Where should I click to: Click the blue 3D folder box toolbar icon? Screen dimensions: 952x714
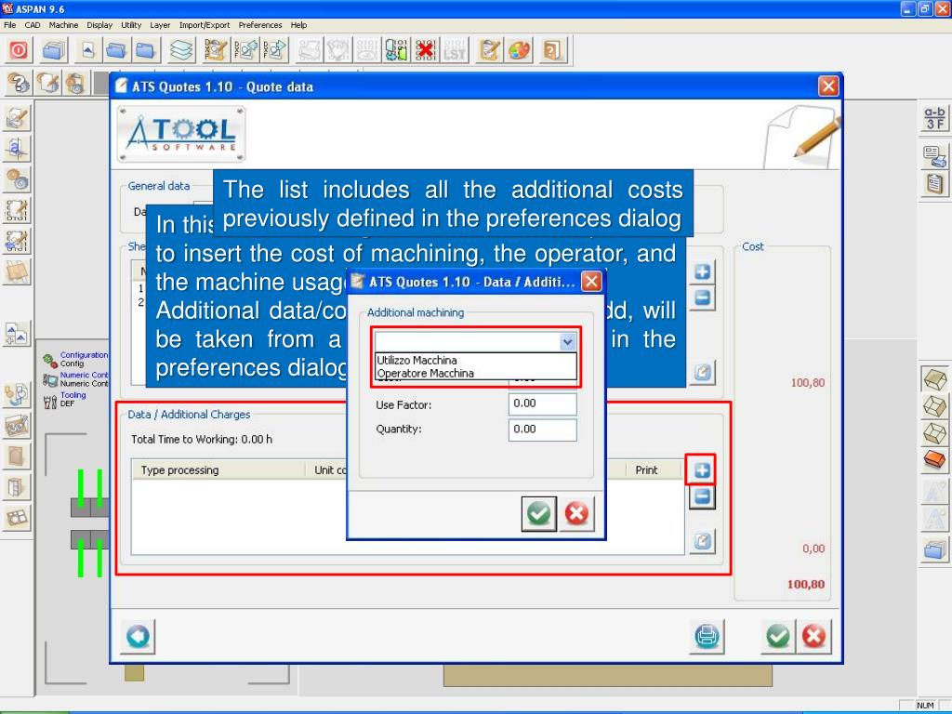(x=54, y=50)
